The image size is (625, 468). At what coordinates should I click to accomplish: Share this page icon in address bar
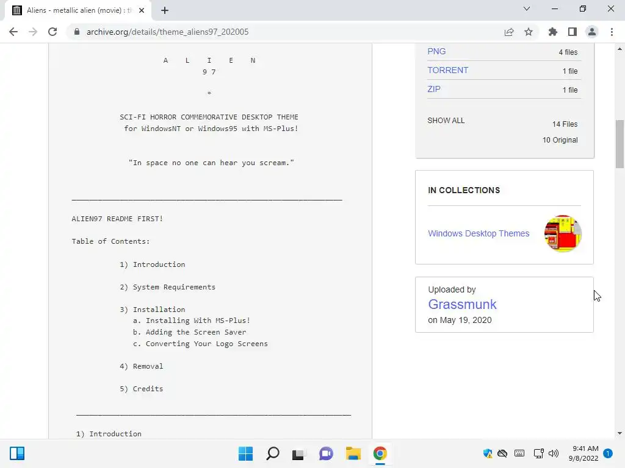[x=509, y=32]
